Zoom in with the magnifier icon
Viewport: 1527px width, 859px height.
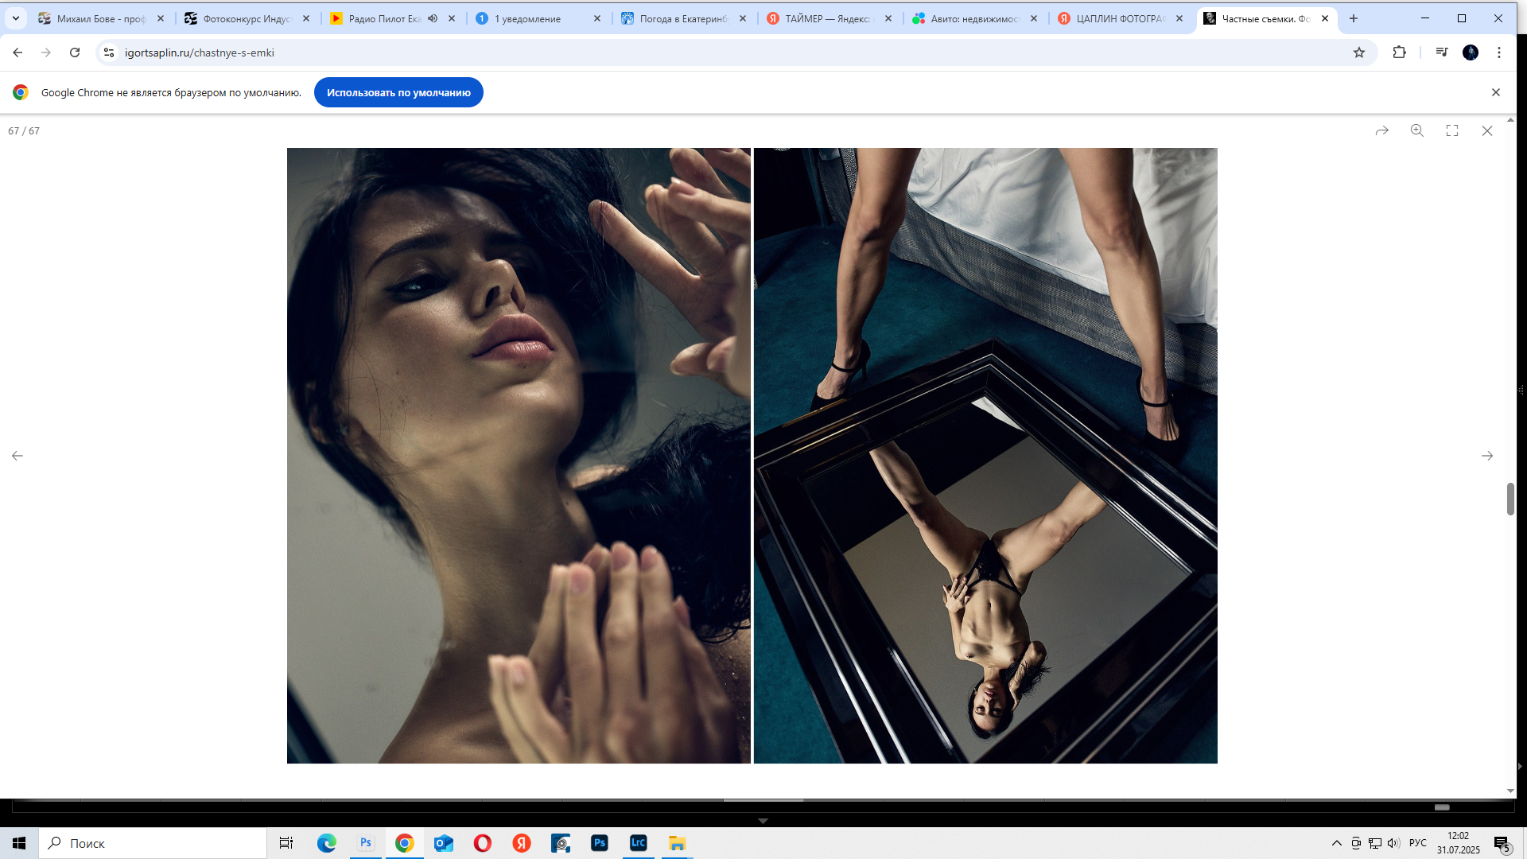click(1416, 130)
